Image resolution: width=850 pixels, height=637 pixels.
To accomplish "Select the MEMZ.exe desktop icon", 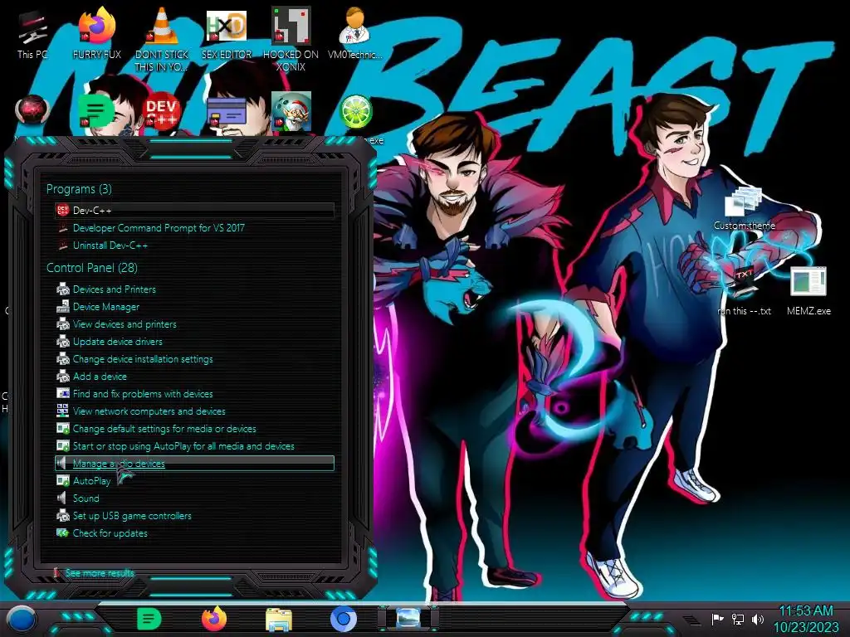I will click(808, 291).
